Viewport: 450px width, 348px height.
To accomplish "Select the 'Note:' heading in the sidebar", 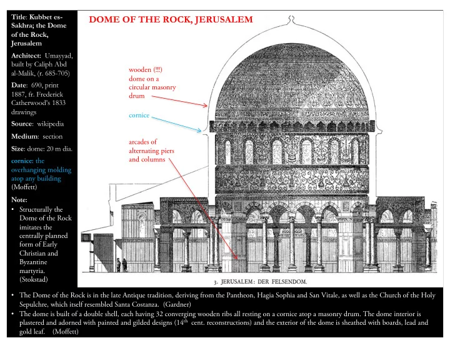I will [19, 200].
